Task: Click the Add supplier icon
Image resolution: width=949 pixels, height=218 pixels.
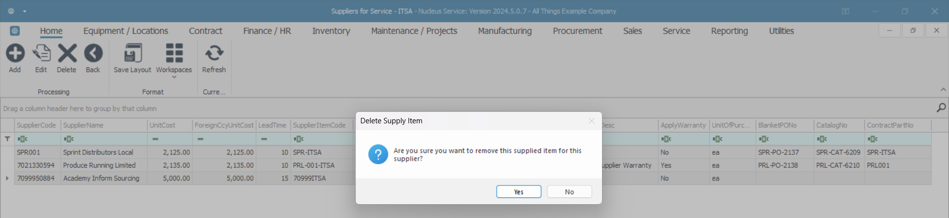Action: point(15,53)
